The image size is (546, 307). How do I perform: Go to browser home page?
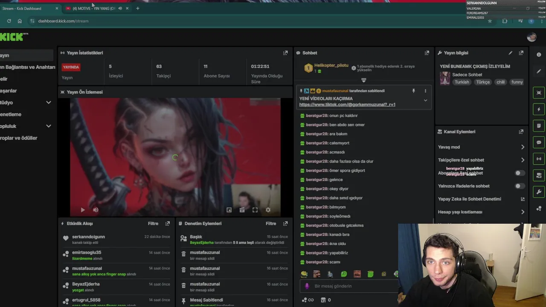(20, 21)
